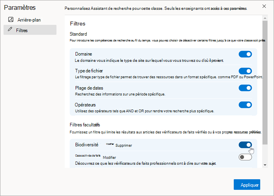Click Supprimer next to Biodiversité
The width and height of the screenshot is (274, 196).
coord(124,146)
